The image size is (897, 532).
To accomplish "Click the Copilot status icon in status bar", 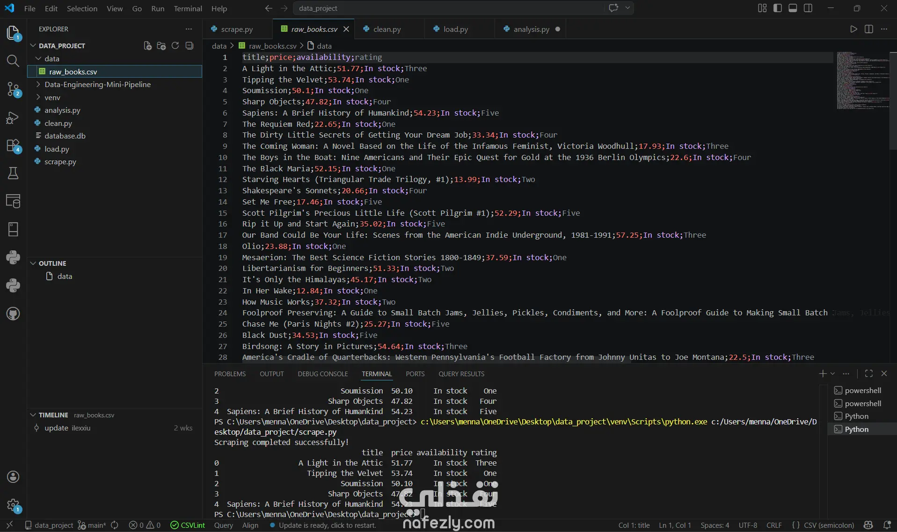I will point(868,525).
